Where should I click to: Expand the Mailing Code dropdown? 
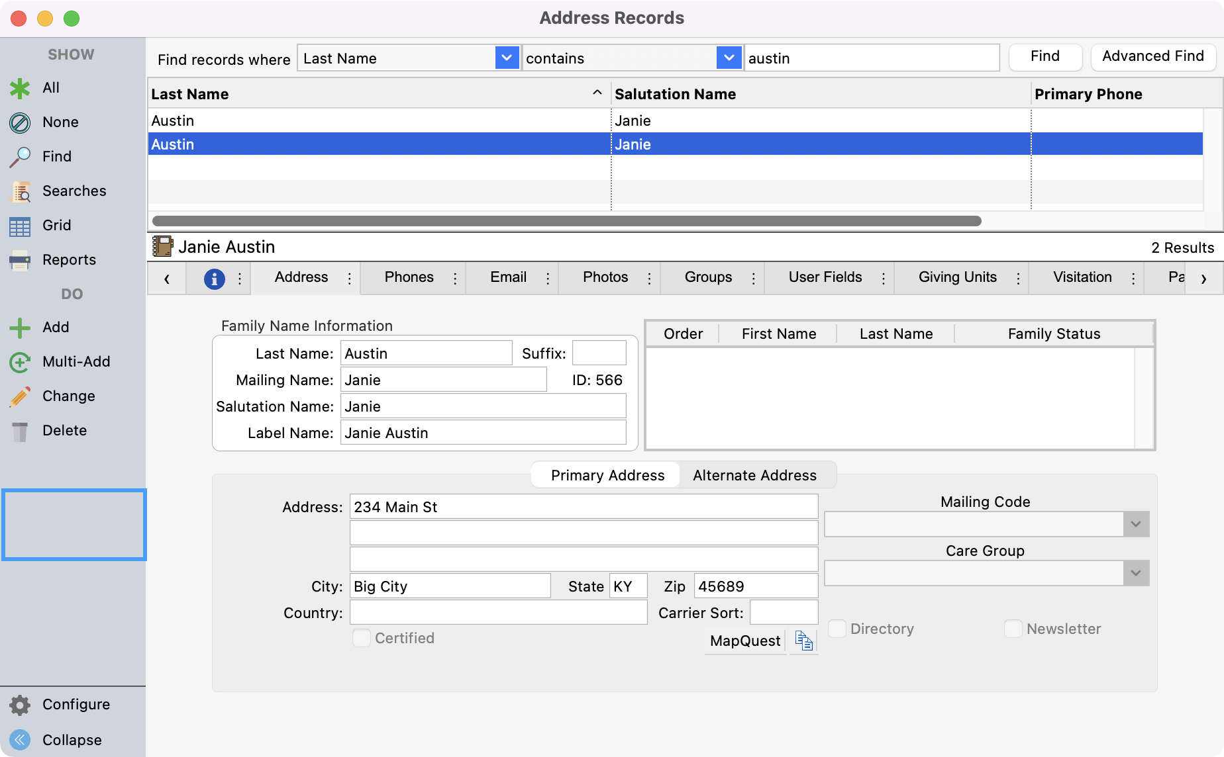[x=1136, y=524]
